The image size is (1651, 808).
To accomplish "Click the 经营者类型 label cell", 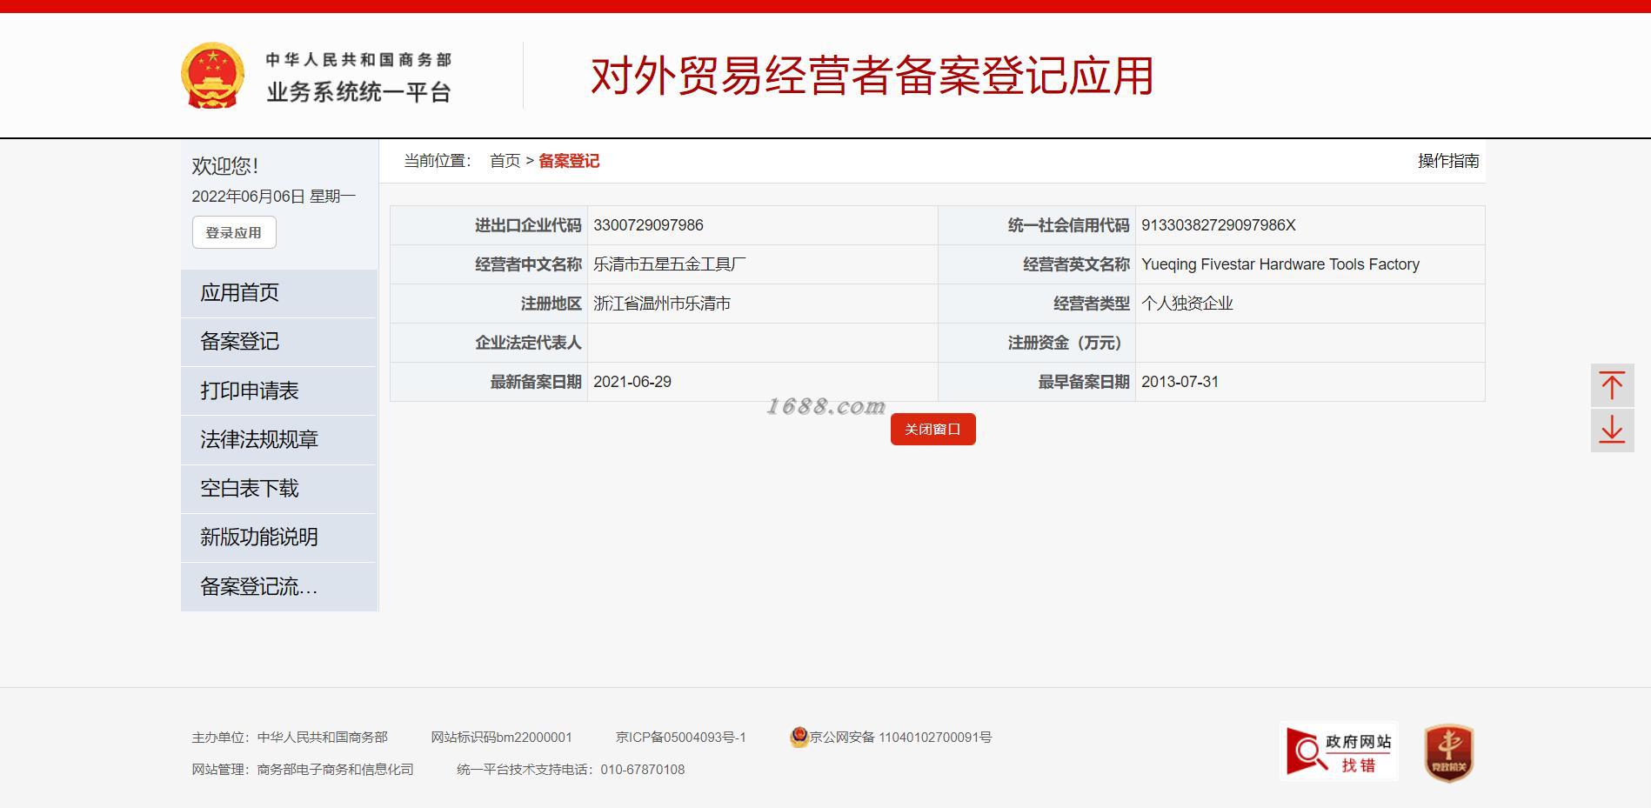I will pos(1037,304).
